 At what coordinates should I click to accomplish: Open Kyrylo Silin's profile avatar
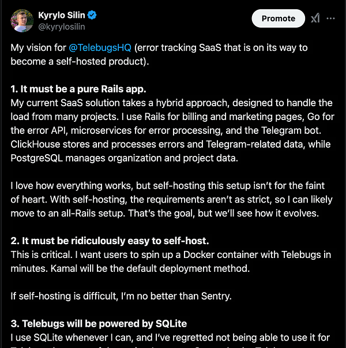coord(22,21)
